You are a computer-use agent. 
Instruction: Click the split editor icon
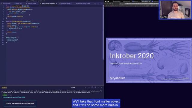tap(98, 4)
